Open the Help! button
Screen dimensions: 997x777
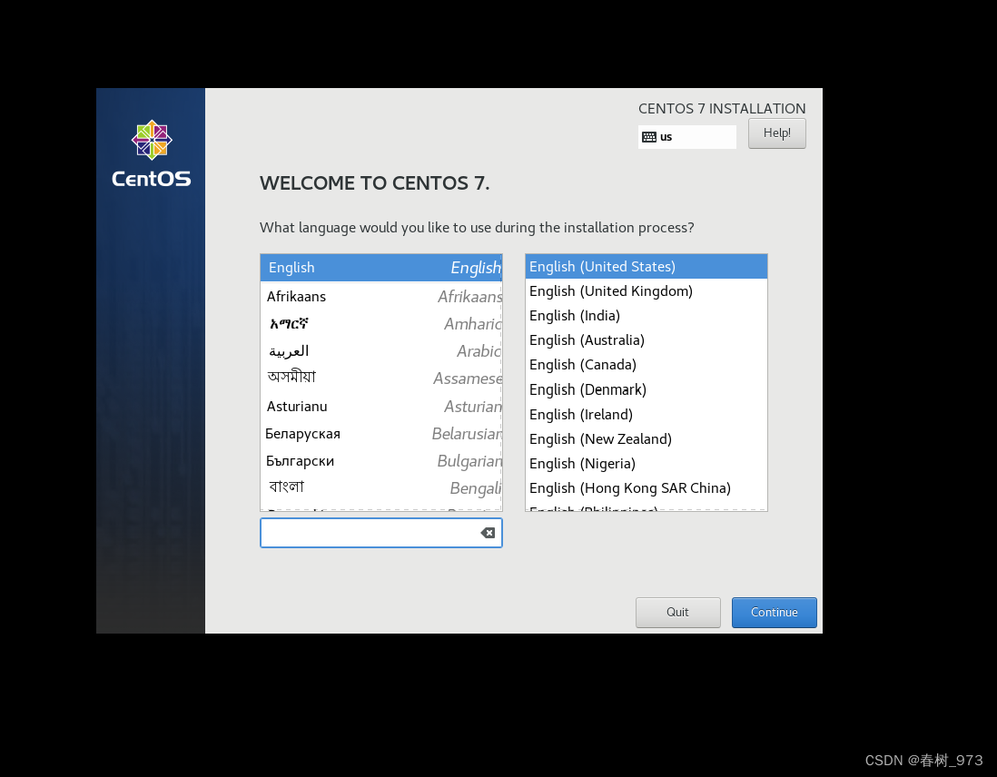coord(777,133)
